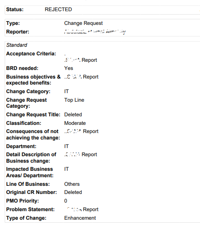Select the Top Line value
200x227 pixels.
[x=74, y=100]
